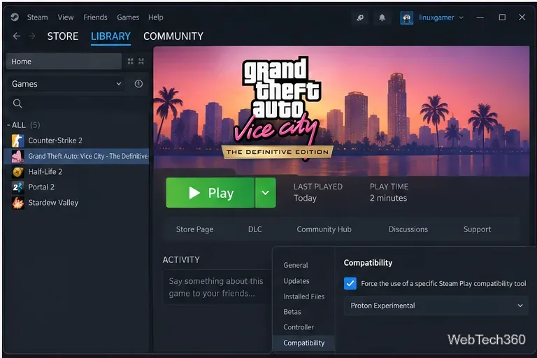The height and width of the screenshot is (358, 537).
Task: Open the DLC link
Action: [x=255, y=229]
